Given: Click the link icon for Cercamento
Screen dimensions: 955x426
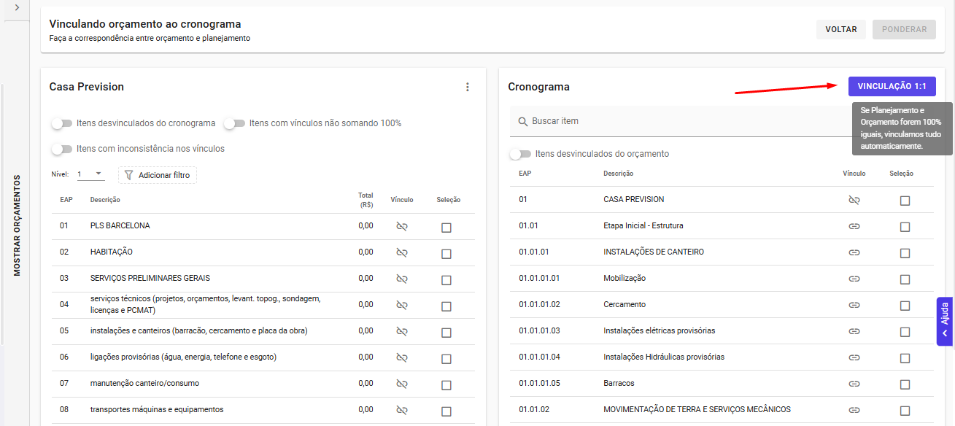Looking at the screenshot, I should click(854, 305).
